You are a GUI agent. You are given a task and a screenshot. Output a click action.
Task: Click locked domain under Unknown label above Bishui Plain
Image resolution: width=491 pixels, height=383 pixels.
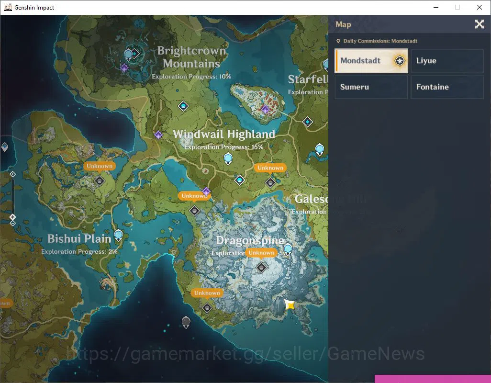[x=99, y=180]
